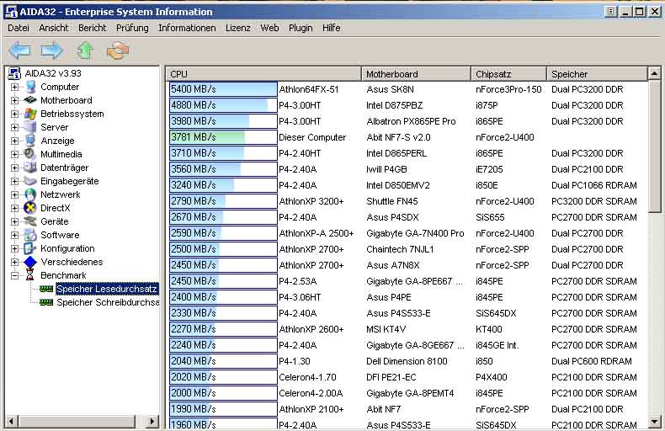Screen dimensions: 665x431
Task: Click results list scroll-down arrow
Action: 654,422
